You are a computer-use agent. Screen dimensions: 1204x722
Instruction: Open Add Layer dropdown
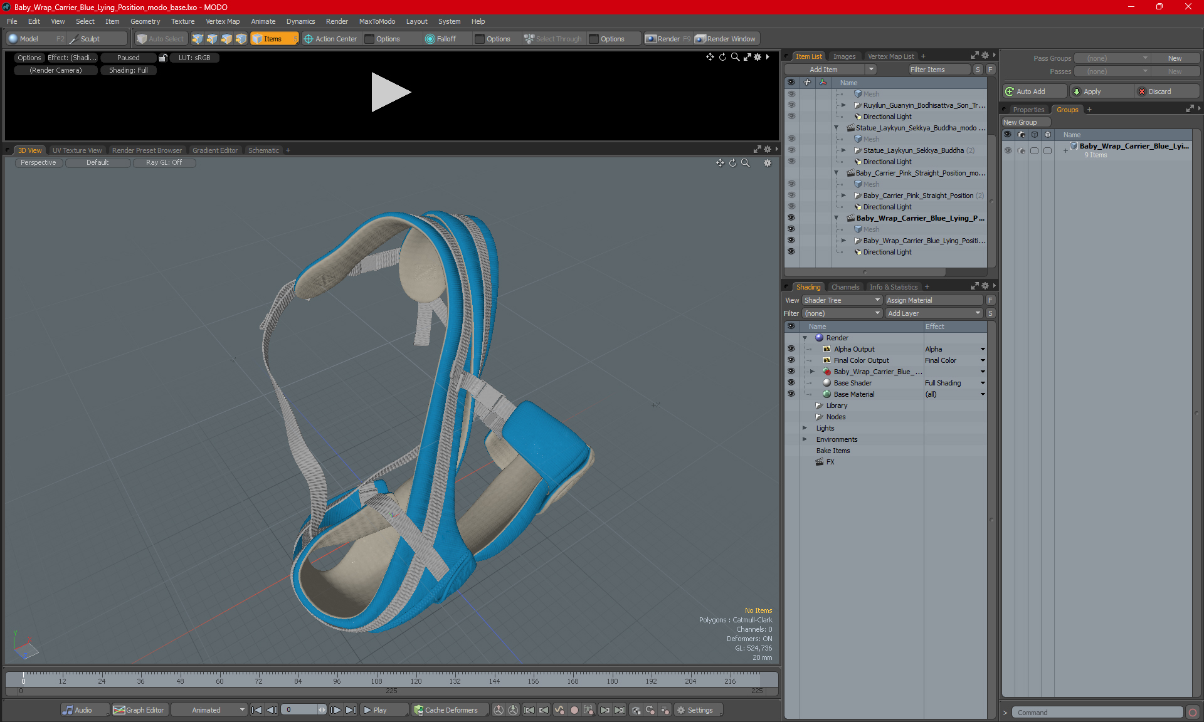[x=934, y=313]
